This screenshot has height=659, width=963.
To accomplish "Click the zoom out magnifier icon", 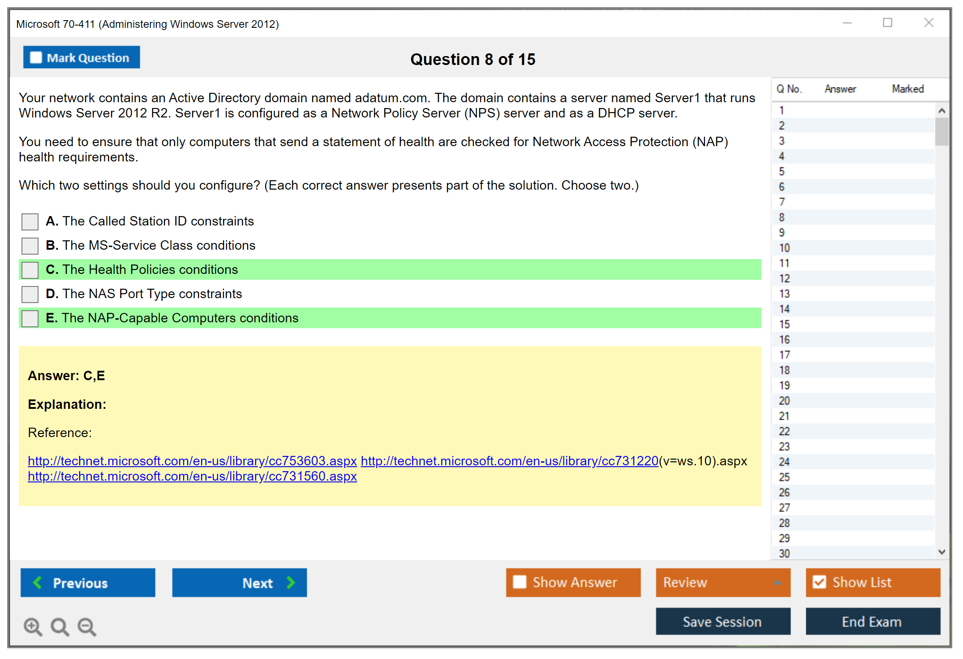I will [86, 626].
